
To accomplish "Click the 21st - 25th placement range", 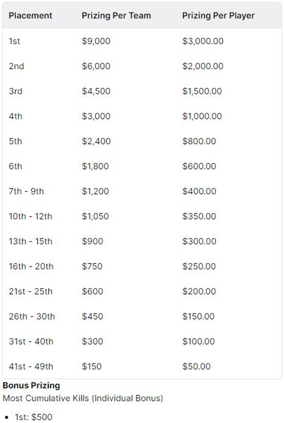I will 30,291.
